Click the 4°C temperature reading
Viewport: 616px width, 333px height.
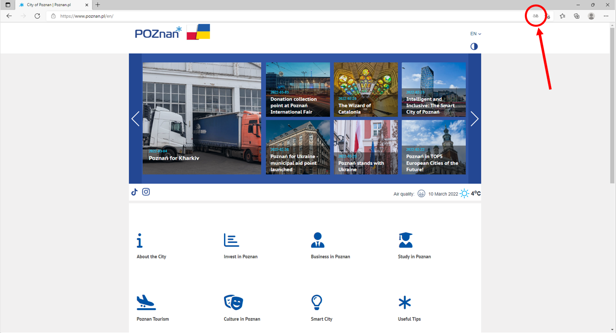476,193
